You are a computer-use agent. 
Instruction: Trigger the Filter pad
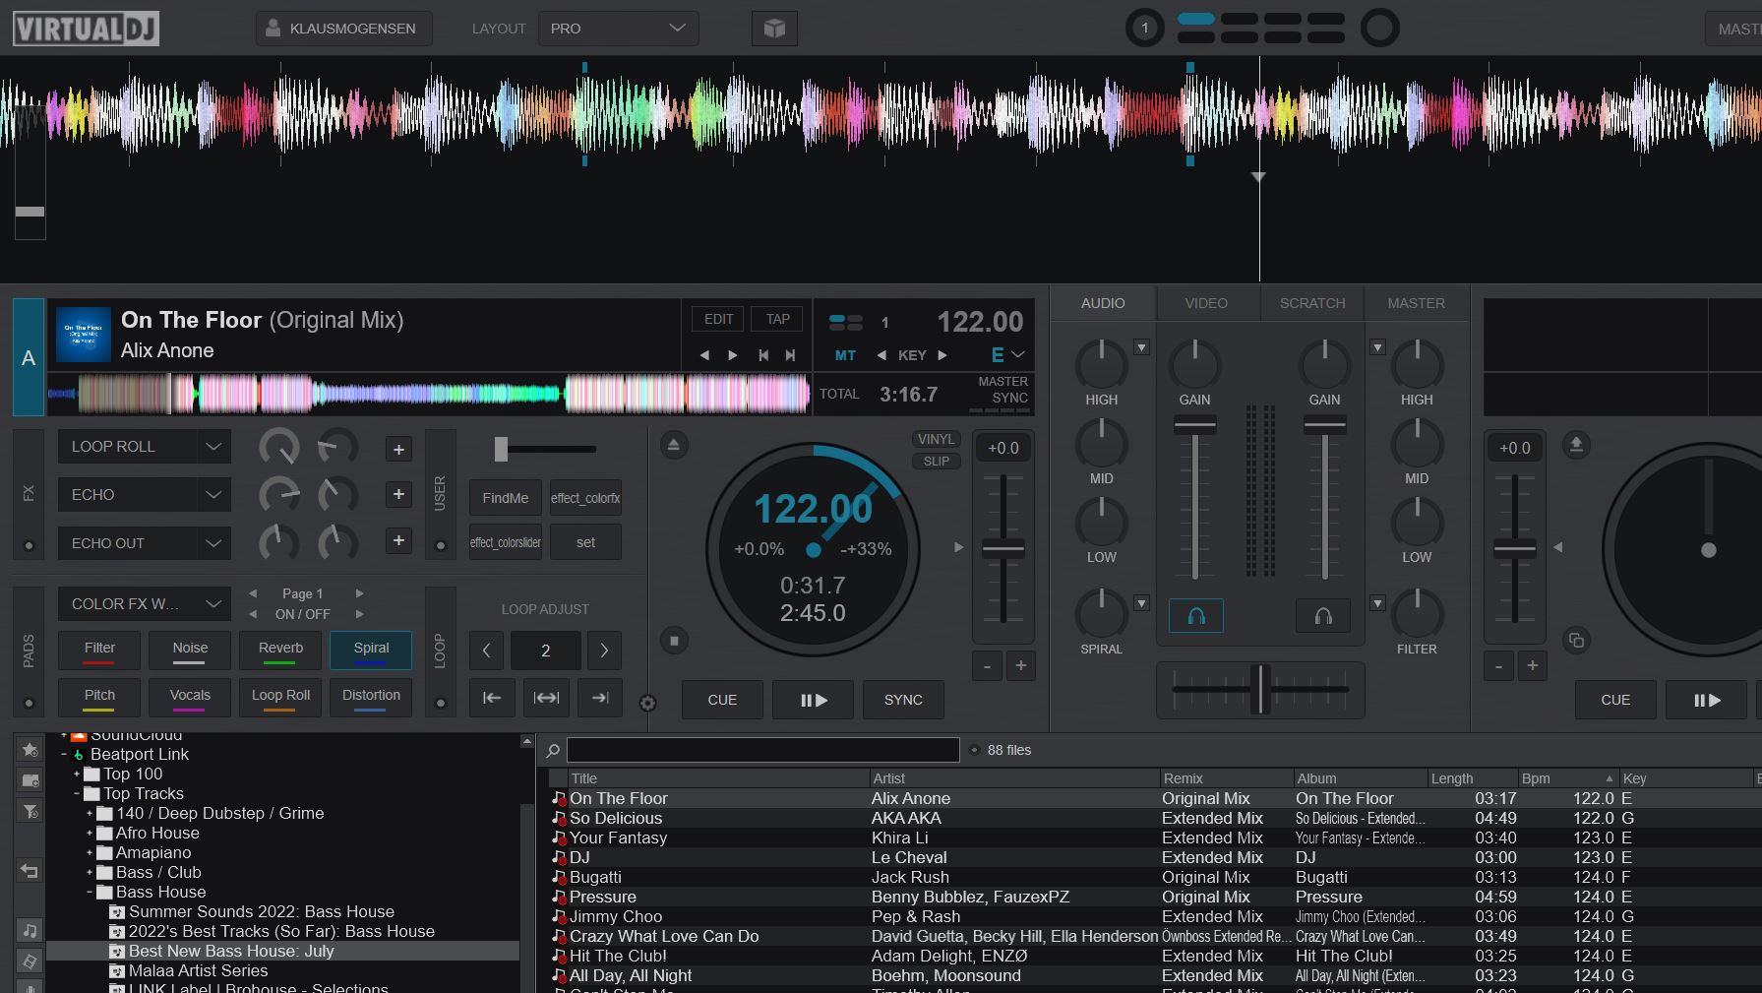99,650
